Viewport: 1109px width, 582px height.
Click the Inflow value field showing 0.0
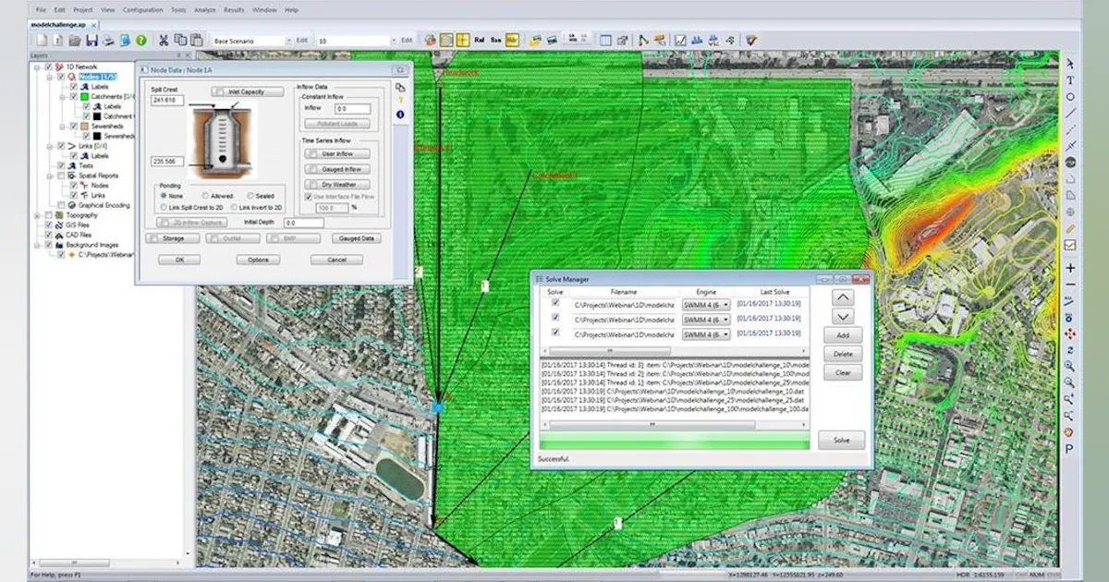coord(352,109)
